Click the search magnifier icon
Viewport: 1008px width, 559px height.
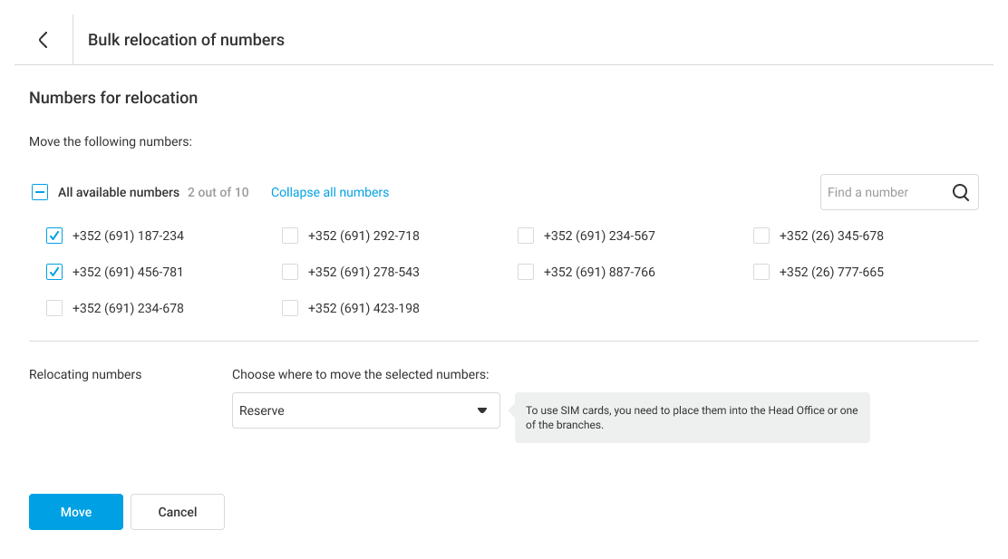961,192
